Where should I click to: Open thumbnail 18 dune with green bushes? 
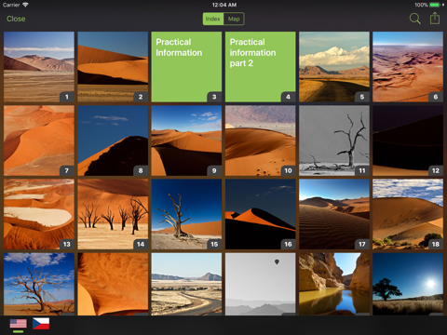(408, 214)
